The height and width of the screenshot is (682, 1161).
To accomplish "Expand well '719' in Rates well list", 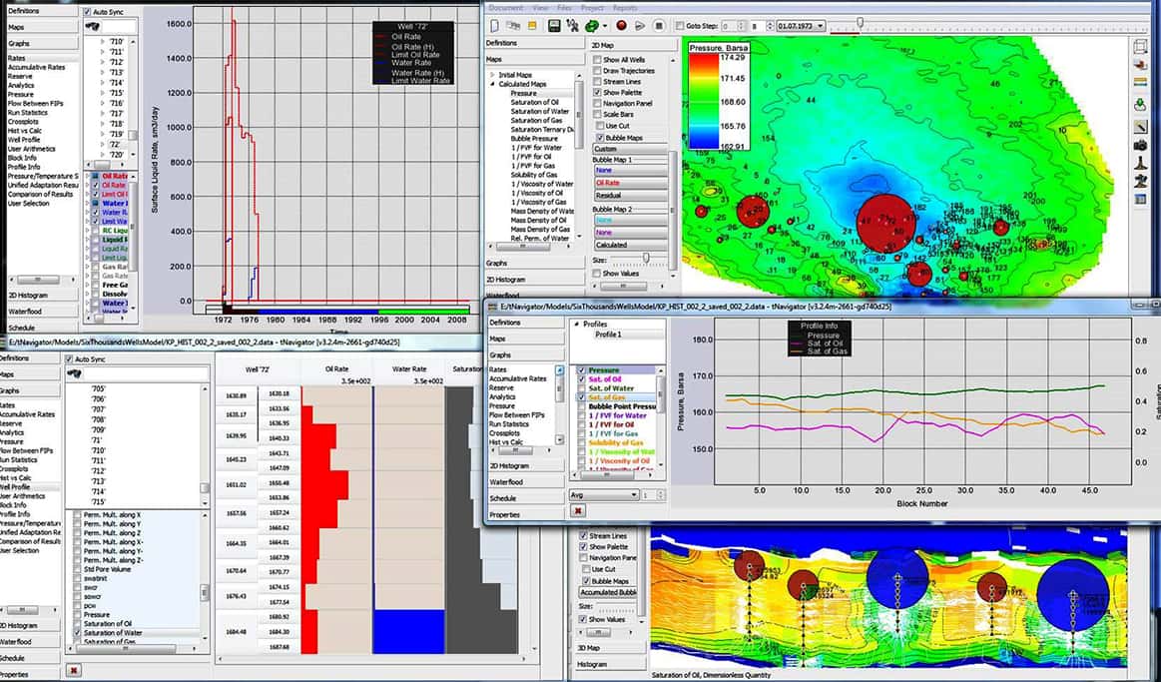I will (x=104, y=134).
